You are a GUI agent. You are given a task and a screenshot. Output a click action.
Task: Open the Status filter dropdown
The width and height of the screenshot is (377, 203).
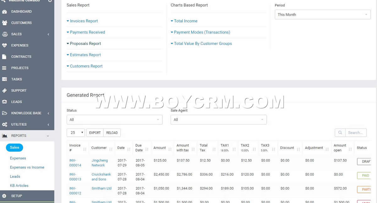114,120
